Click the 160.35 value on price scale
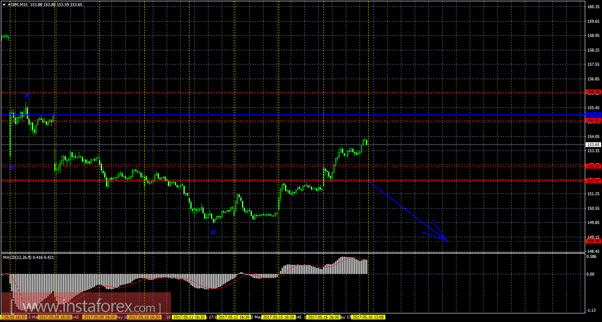The image size is (602, 322). click(594, 7)
